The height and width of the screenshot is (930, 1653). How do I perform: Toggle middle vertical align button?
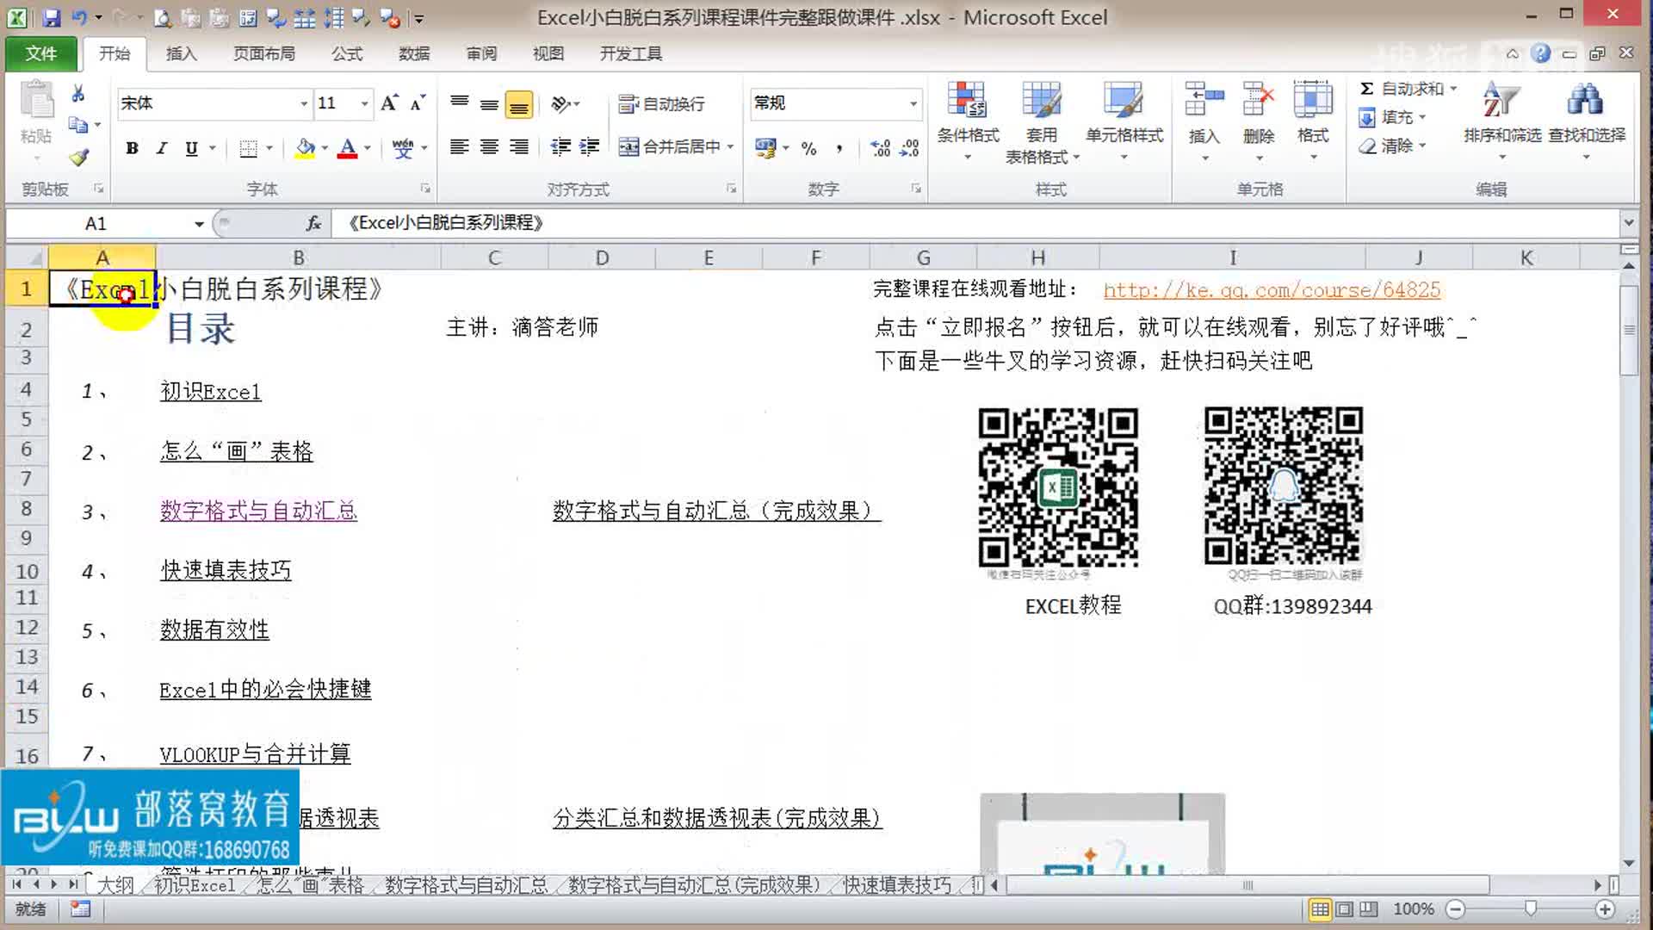click(489, 105)
